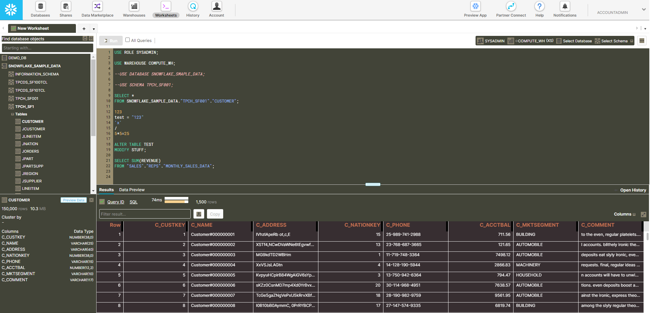Screen dimensions: 650x313
Task: Enable the All Queries checkbox
Action: click(x=128, y=40)
